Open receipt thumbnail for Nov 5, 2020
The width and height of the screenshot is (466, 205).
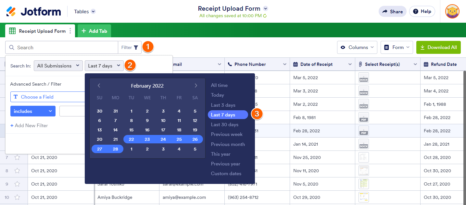(x=364, y=184)
